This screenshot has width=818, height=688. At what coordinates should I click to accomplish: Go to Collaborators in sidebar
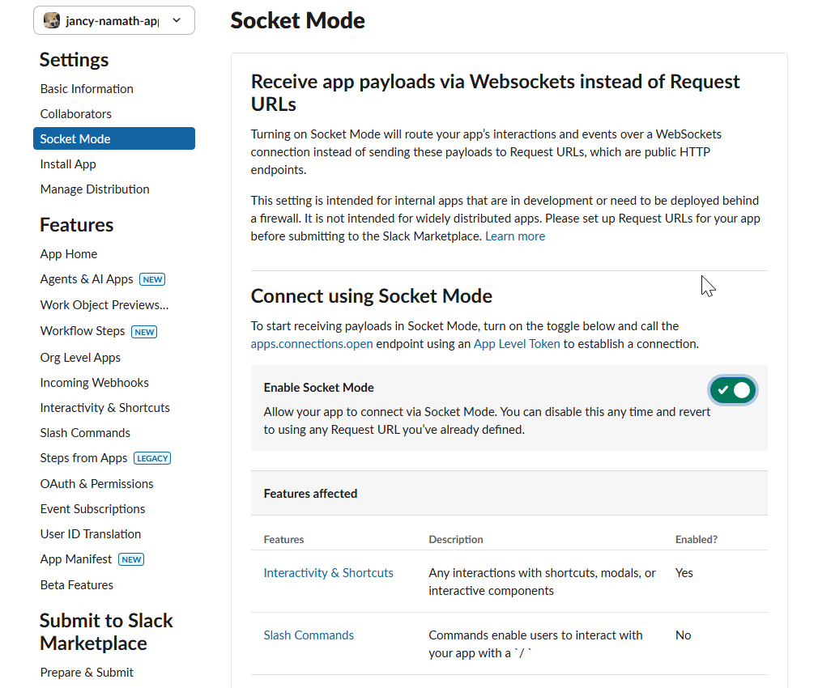[76, 114]
